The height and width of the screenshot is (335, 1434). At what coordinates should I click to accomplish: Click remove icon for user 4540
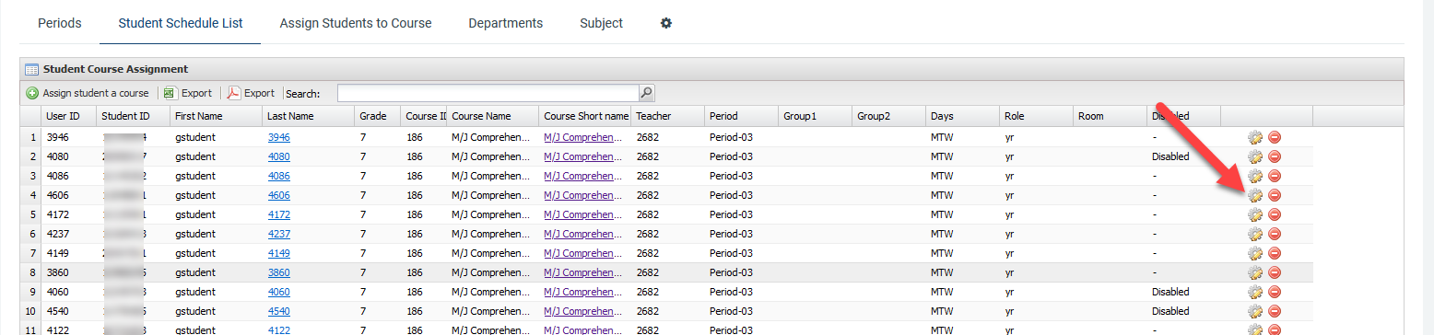[x=1275, y=311]
